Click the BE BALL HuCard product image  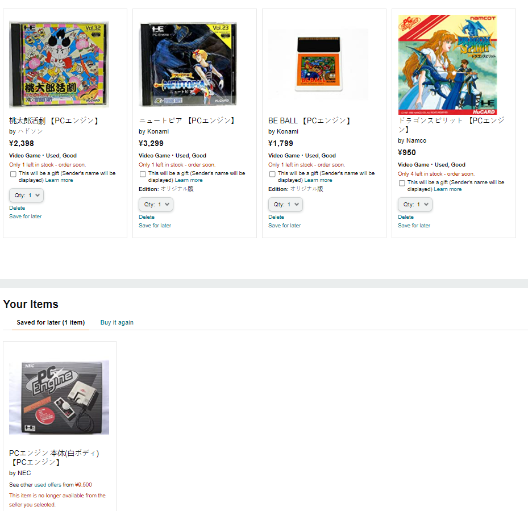(x=318, y=64)
